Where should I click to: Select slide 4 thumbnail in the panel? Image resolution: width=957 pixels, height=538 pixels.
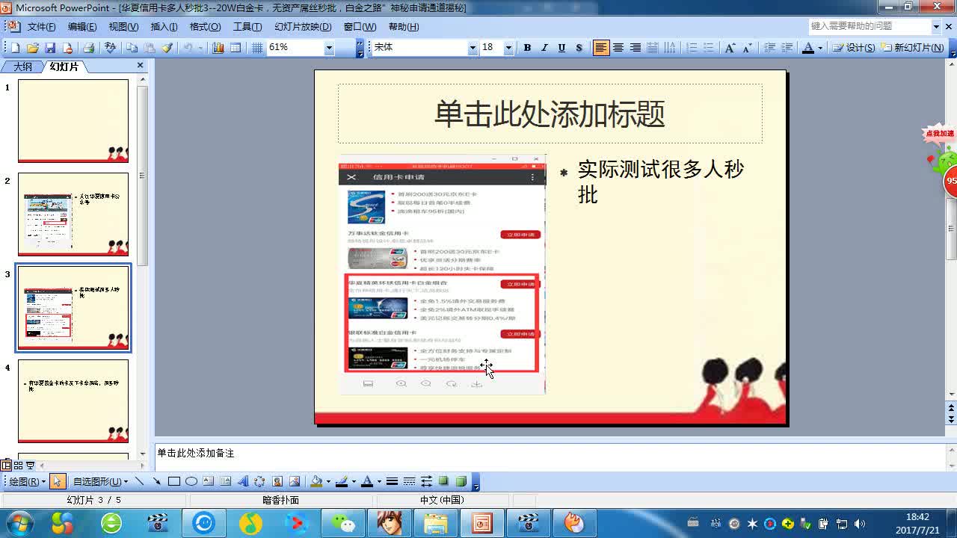(x=73, y=401)
